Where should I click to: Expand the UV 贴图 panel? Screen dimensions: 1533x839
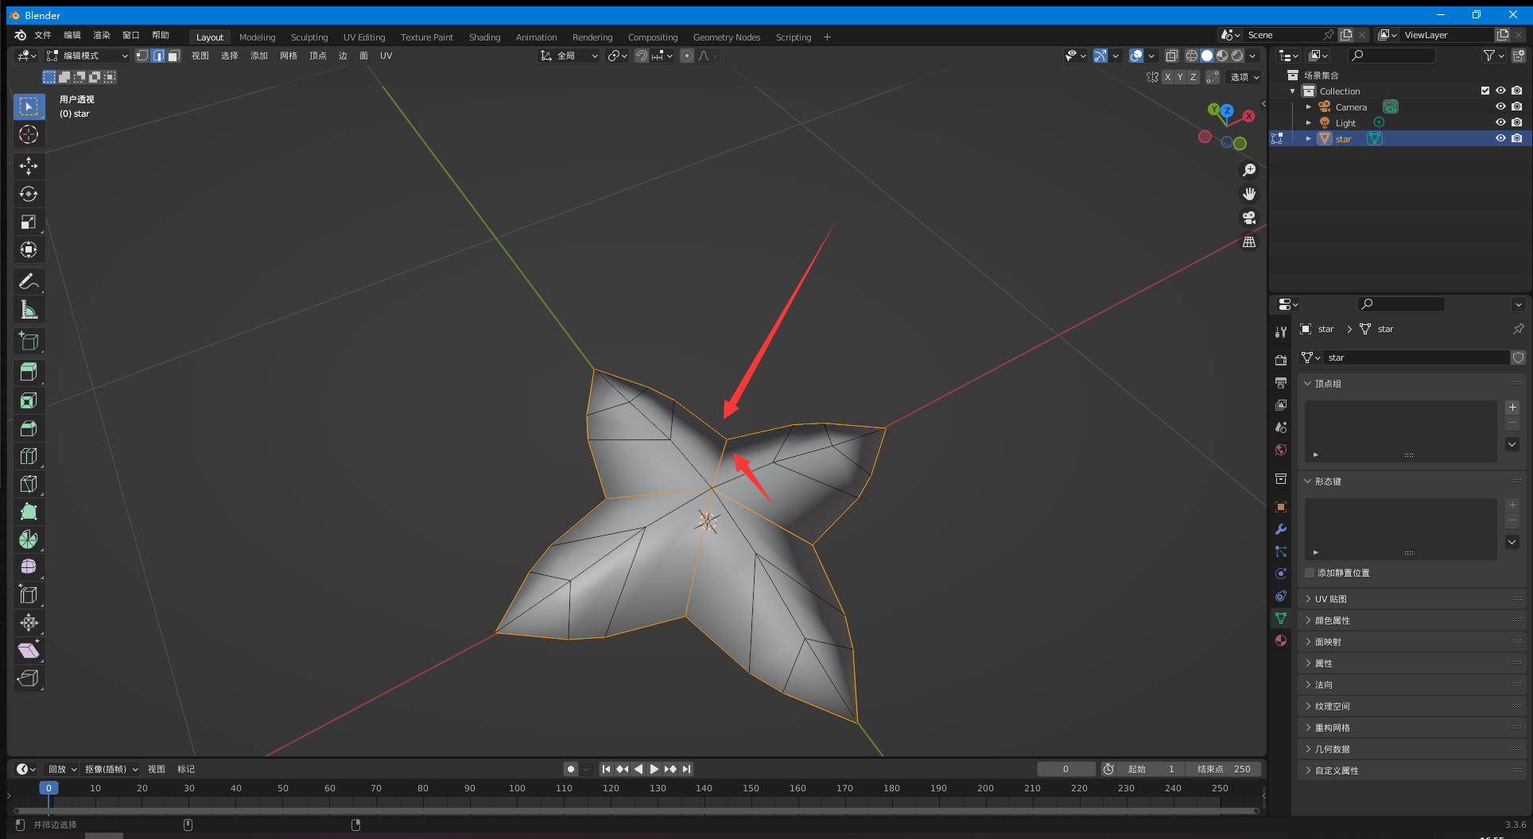[x=1308, y=599]
